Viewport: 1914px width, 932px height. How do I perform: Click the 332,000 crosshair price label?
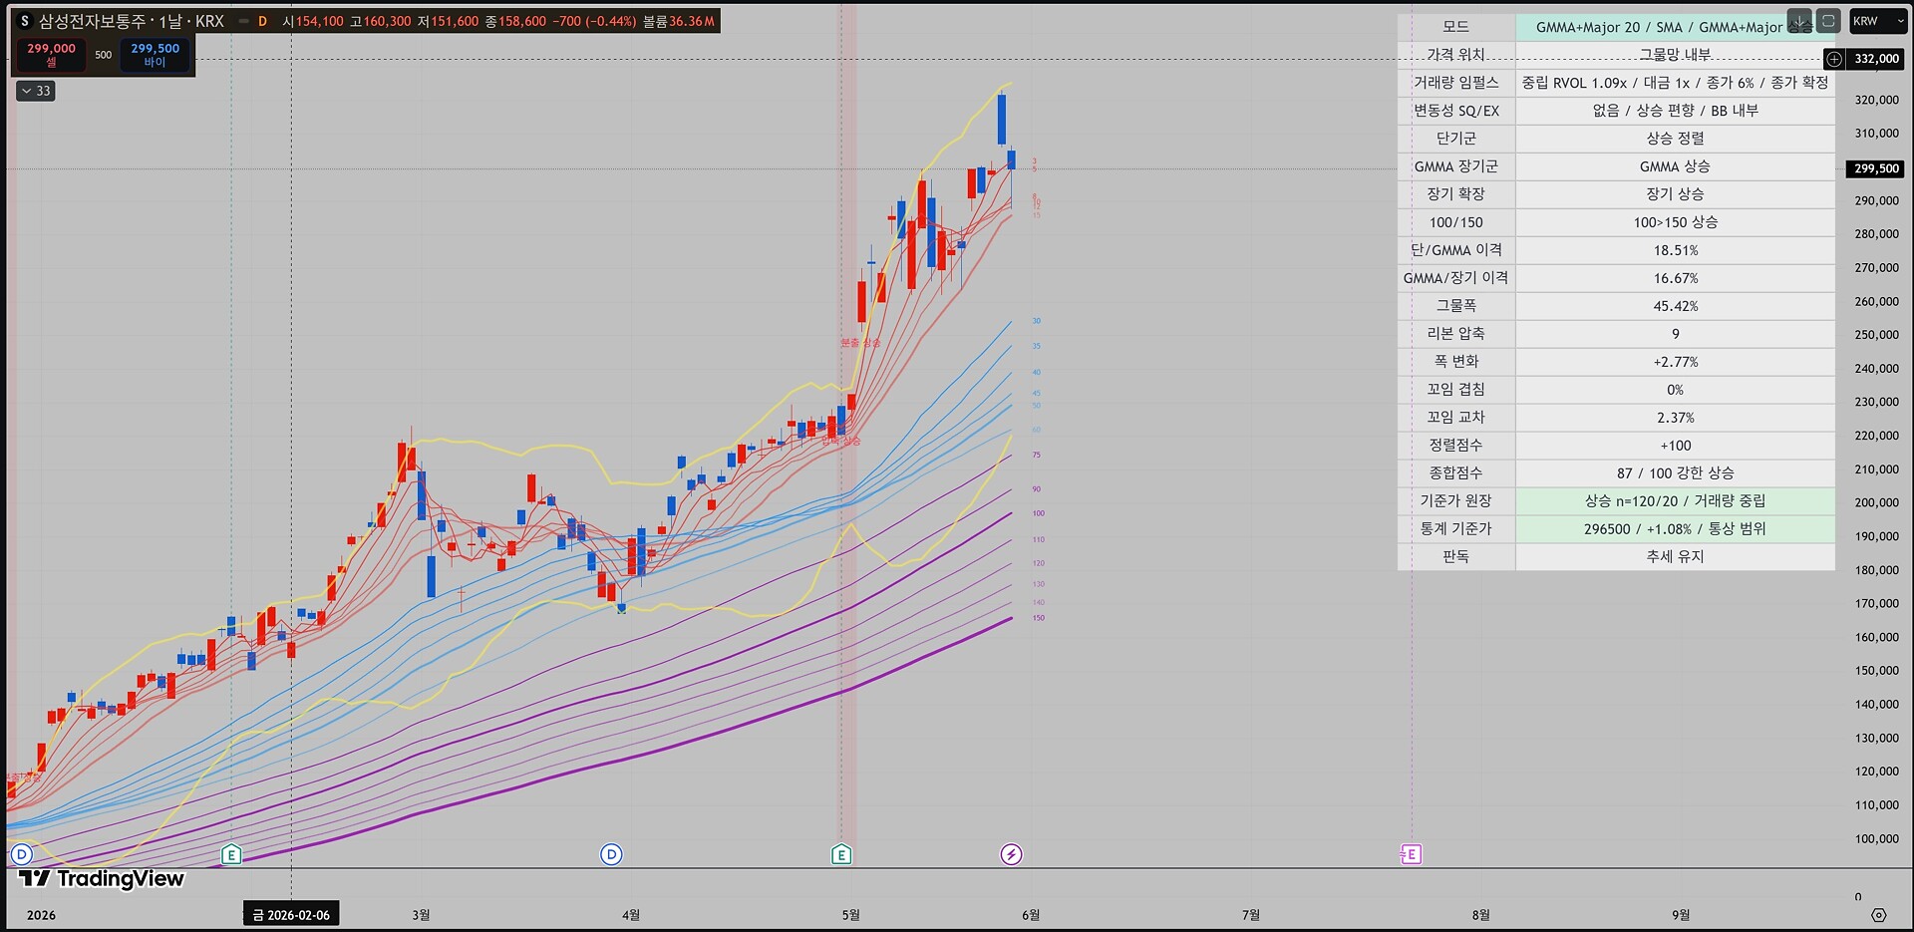point(1876,59)
